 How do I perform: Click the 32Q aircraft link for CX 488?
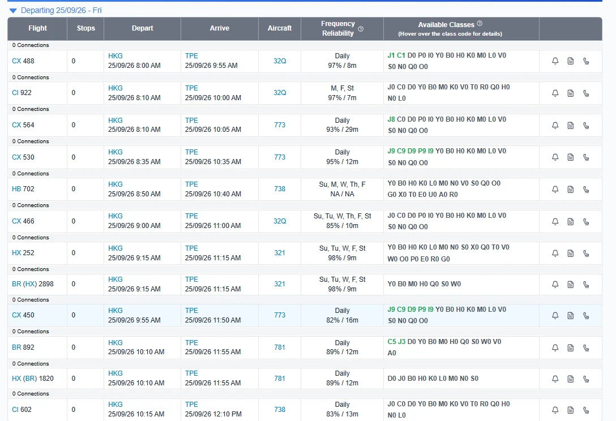click(280, 61)
